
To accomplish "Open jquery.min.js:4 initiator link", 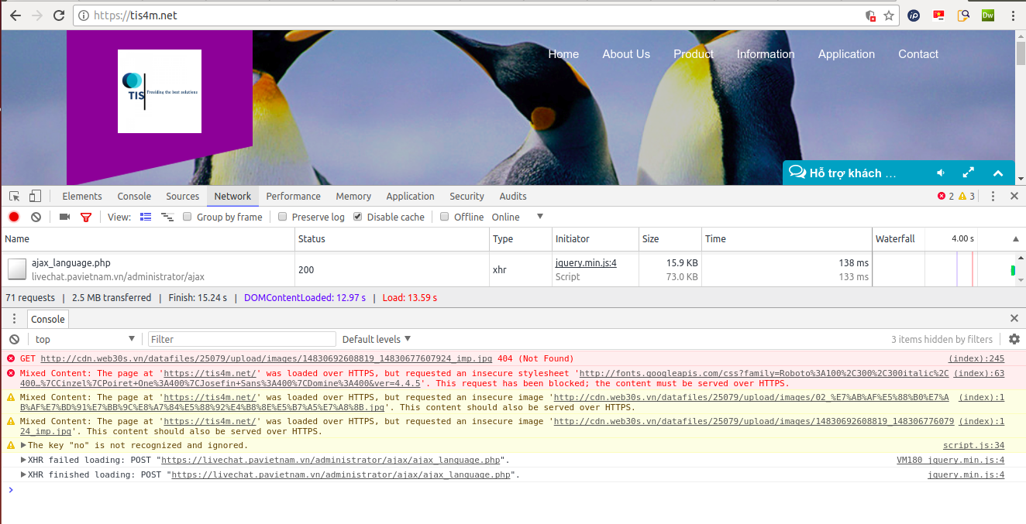I will point(586,263).
